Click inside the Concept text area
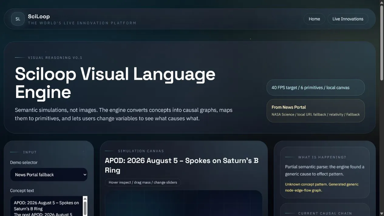Screen dimensions: 384x216 click(47, 206)
